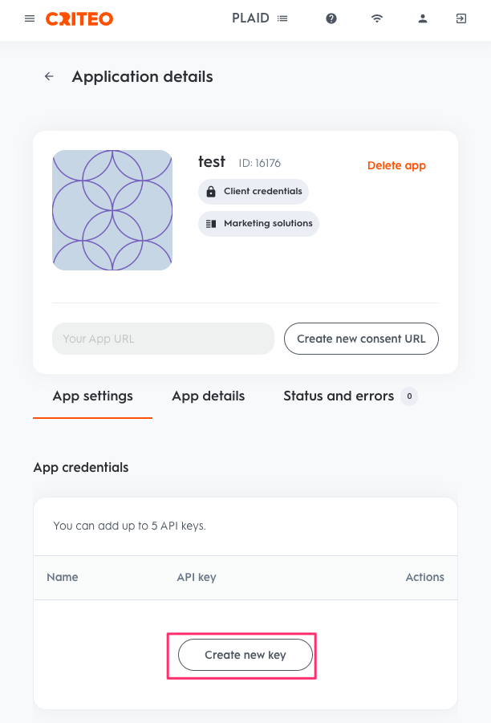This screenshot has width=491, height=723.
Task: Click Create new consent URL button
Action: pyautogui.click(x=361, y=339)
